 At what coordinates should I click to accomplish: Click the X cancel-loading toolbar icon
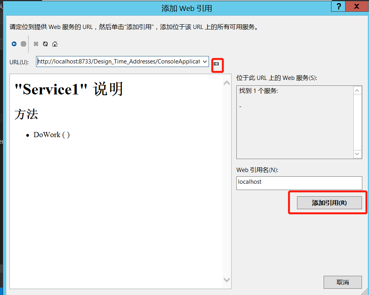coord(36,44)
